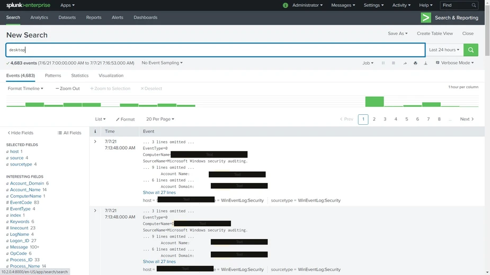Switch to the Visualization tab

coord(111,76)
